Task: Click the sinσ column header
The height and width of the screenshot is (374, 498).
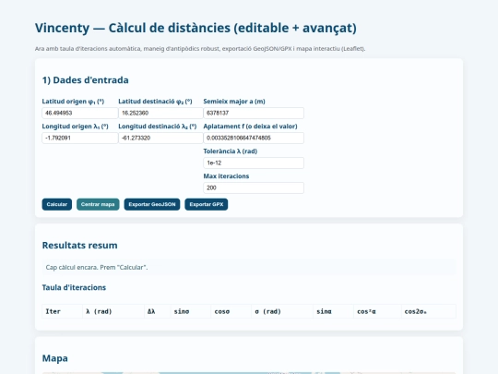Action: (x=191, y=311)
